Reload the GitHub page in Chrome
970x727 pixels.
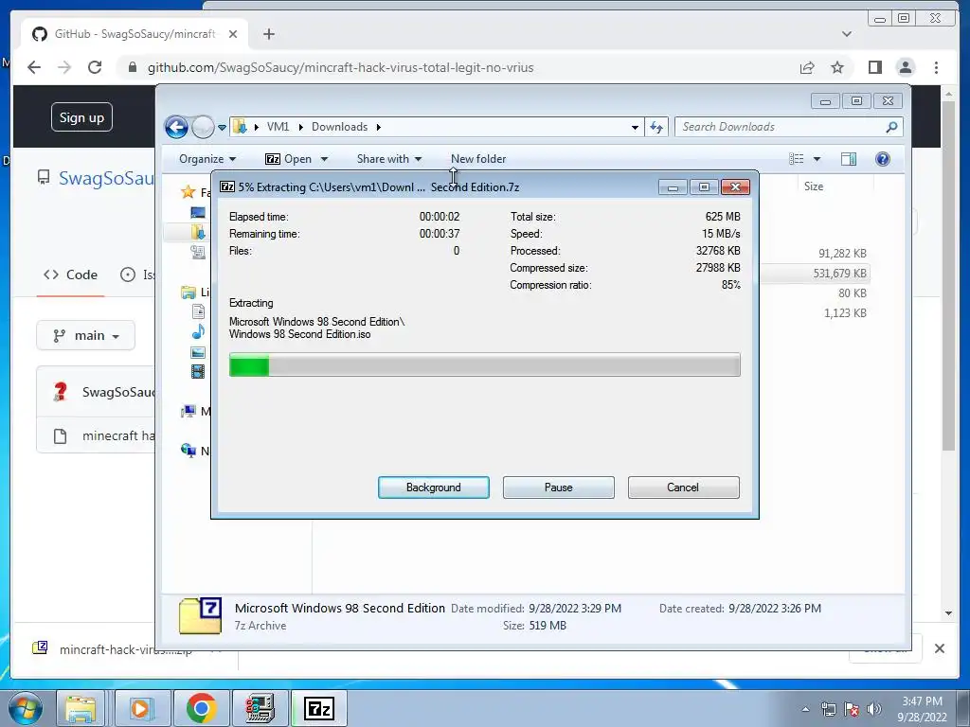pos(95,67)
